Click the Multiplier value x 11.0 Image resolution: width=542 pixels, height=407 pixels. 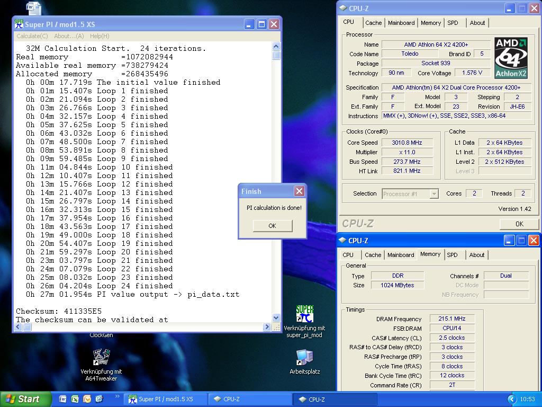(x=407, y=152)
